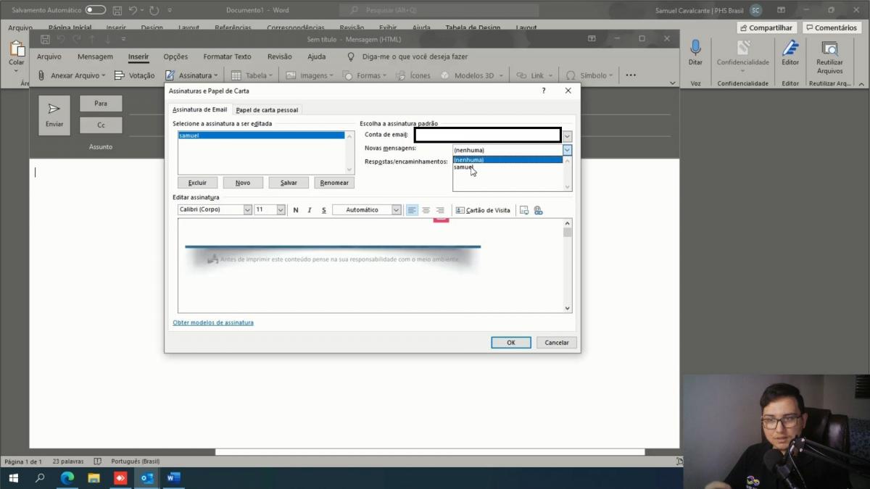Image resolution: width=870 pixels, height=489 pixels.
Task: Click Reutilizar Arquivos in Word ribbon
Action: 829,57
